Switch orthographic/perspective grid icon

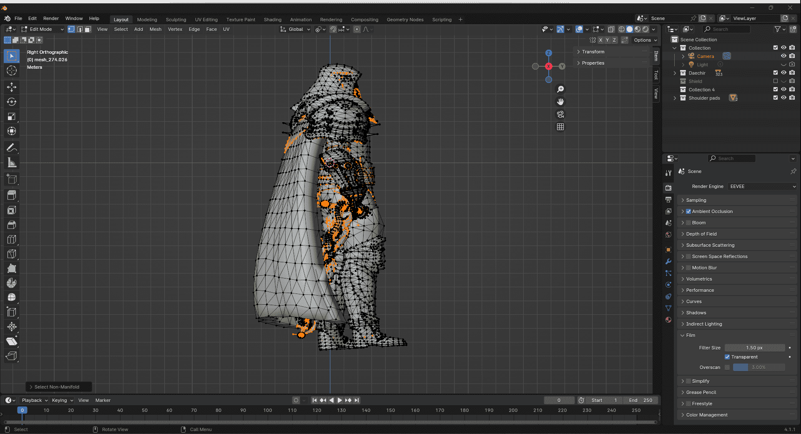(560, 127)
